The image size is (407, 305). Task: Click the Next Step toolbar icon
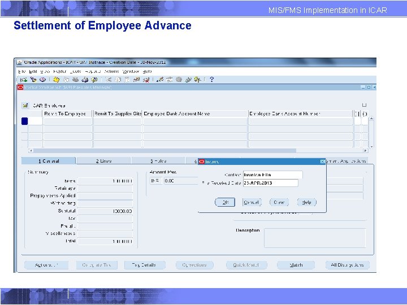(66, 80)
